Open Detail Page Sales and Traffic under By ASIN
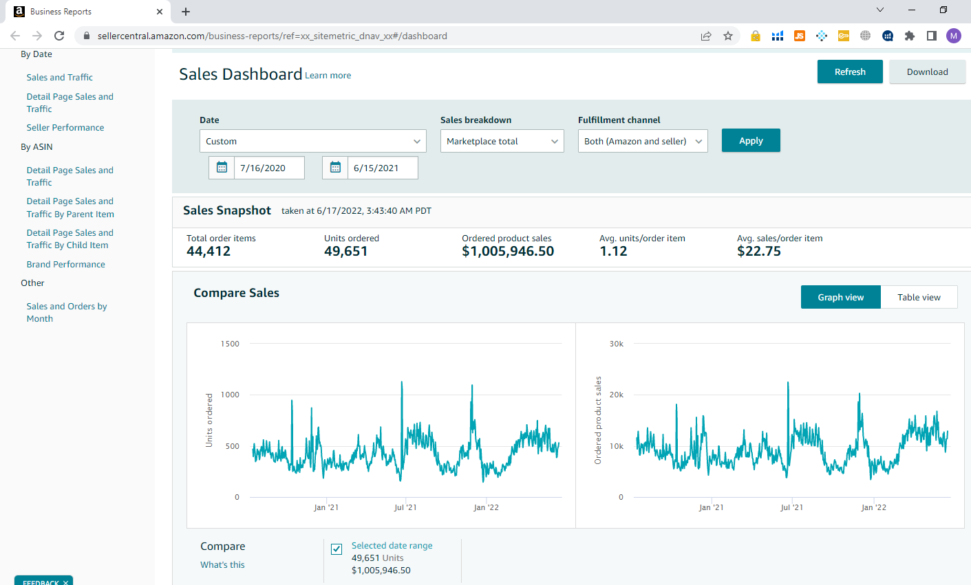 pyautogui.click(x=70, y=176)
